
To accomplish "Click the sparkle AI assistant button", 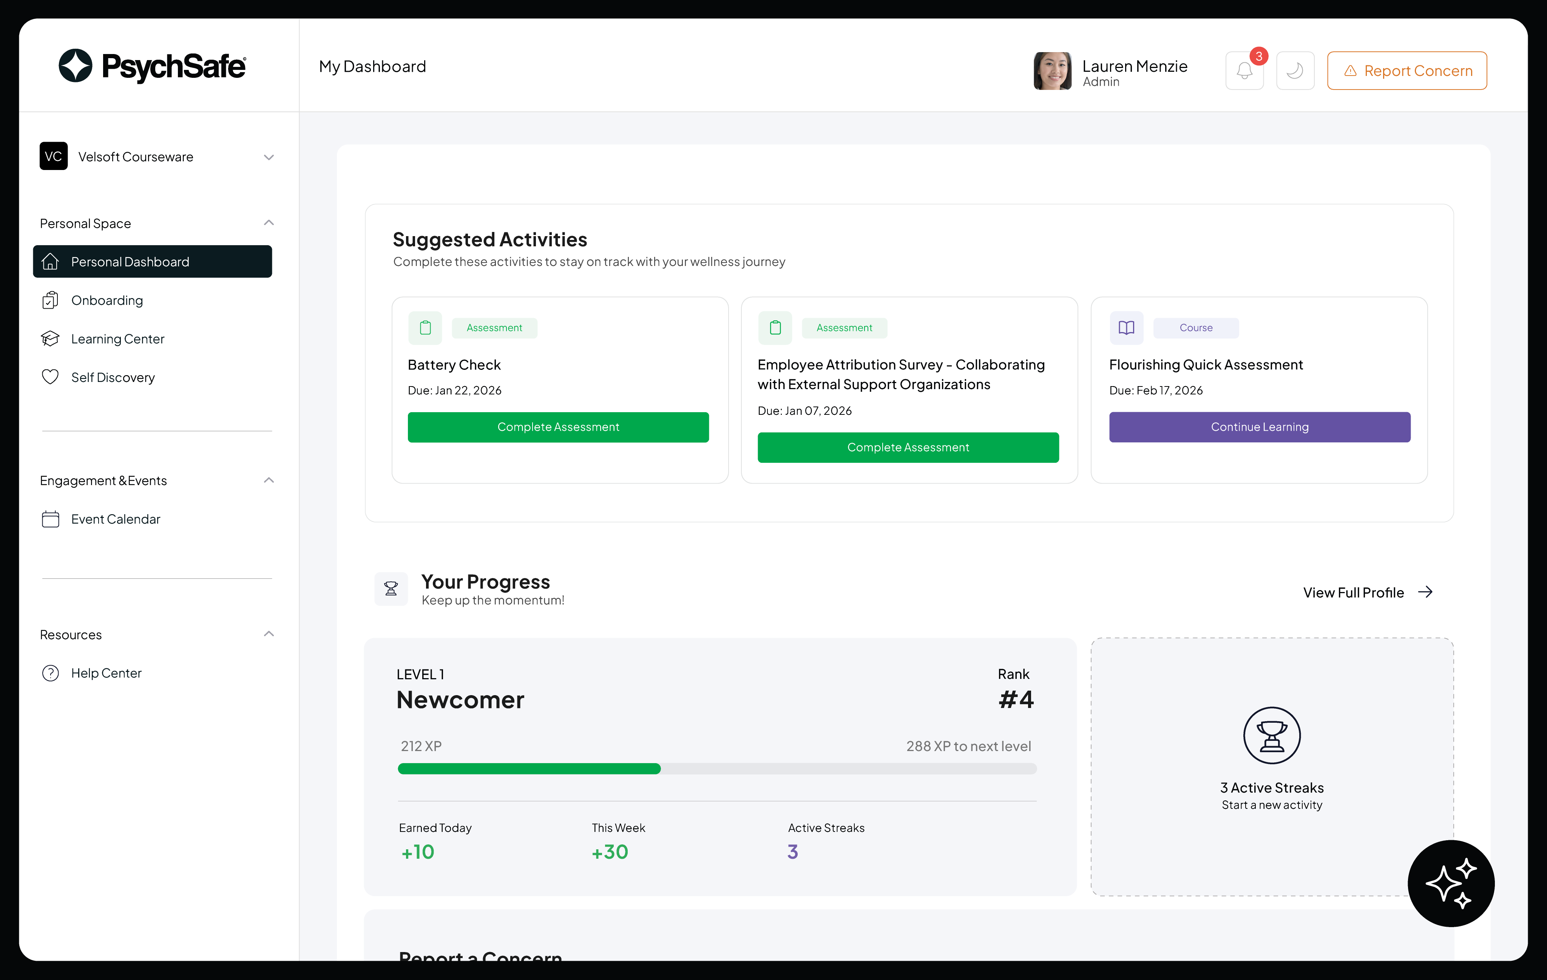I will click(1451, 884).
